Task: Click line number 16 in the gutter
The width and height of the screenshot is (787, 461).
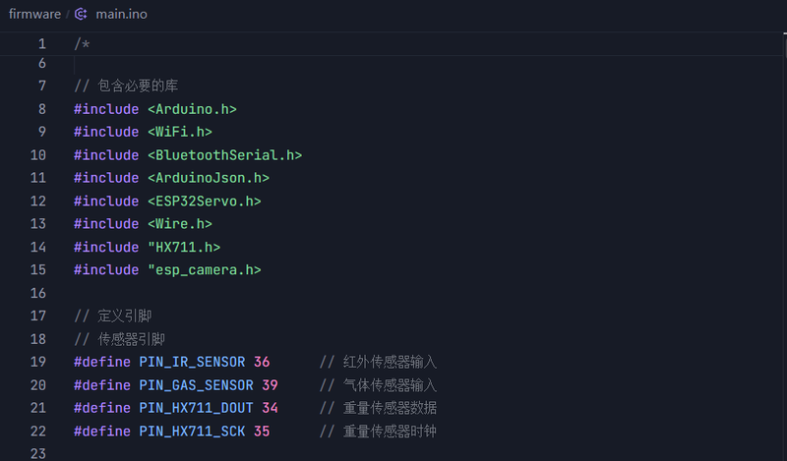Action: [x=38, y=293]
